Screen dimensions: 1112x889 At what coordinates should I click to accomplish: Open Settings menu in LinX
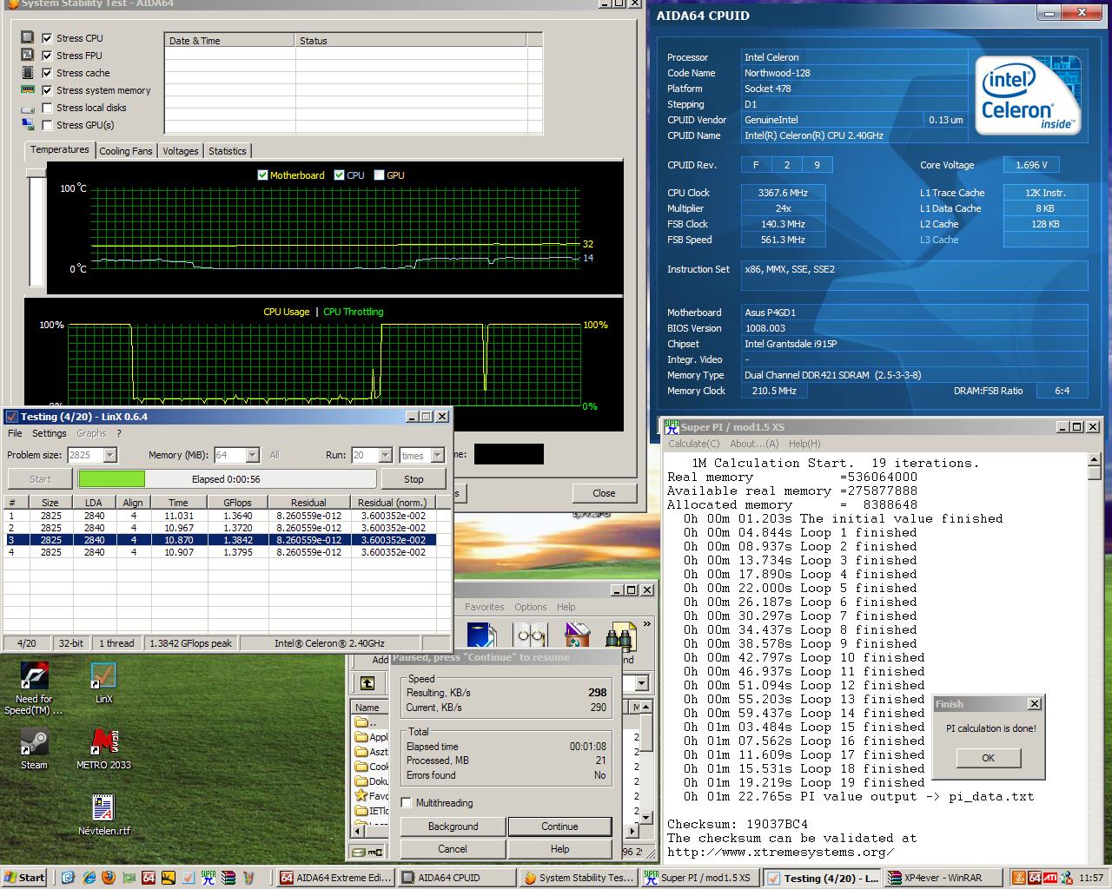pos(49,433)
